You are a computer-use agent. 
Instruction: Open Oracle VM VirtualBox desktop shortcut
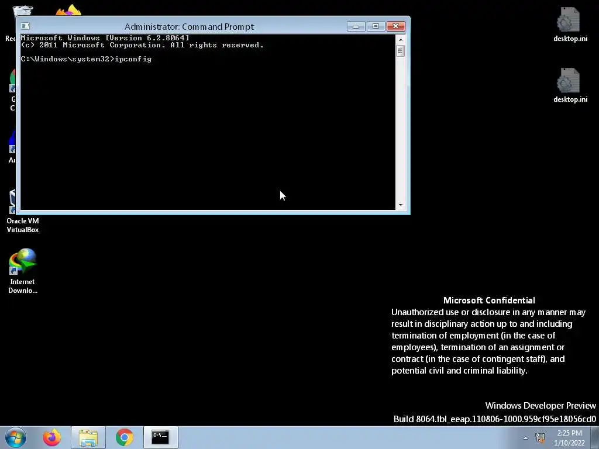(22, 211)
